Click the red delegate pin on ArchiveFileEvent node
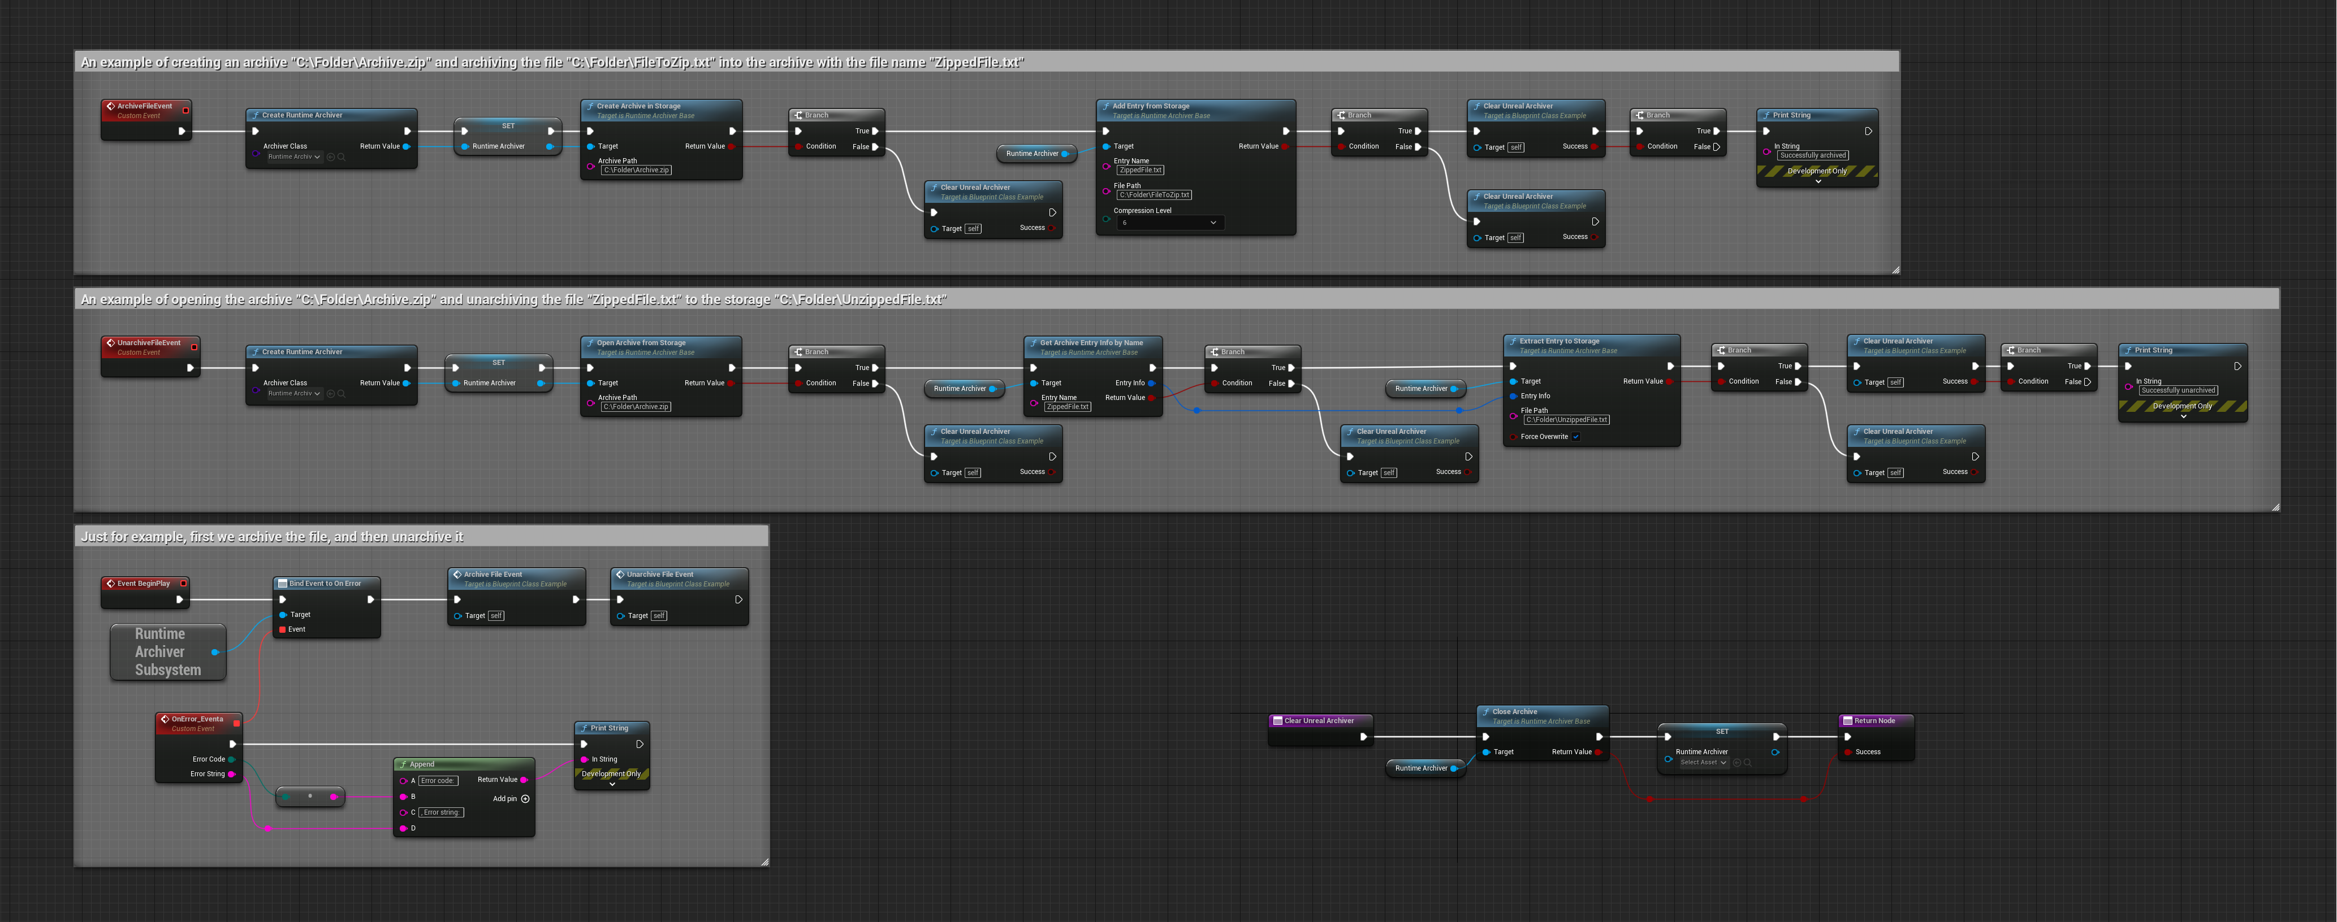The height and width of the screenshot is (922, 2337). click(185, 111)
